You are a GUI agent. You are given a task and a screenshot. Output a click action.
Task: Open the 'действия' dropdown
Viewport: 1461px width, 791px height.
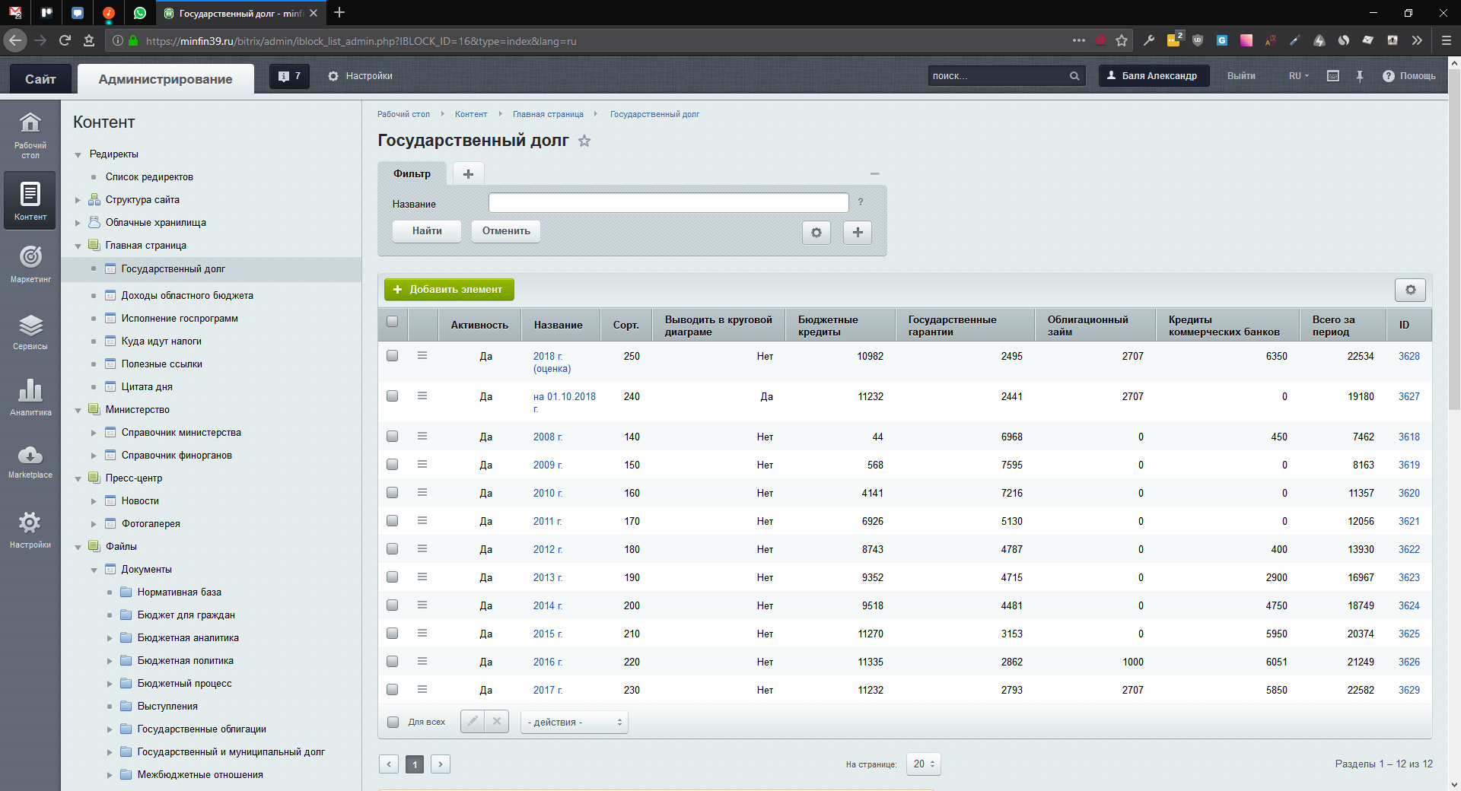[x=575, y=723]
